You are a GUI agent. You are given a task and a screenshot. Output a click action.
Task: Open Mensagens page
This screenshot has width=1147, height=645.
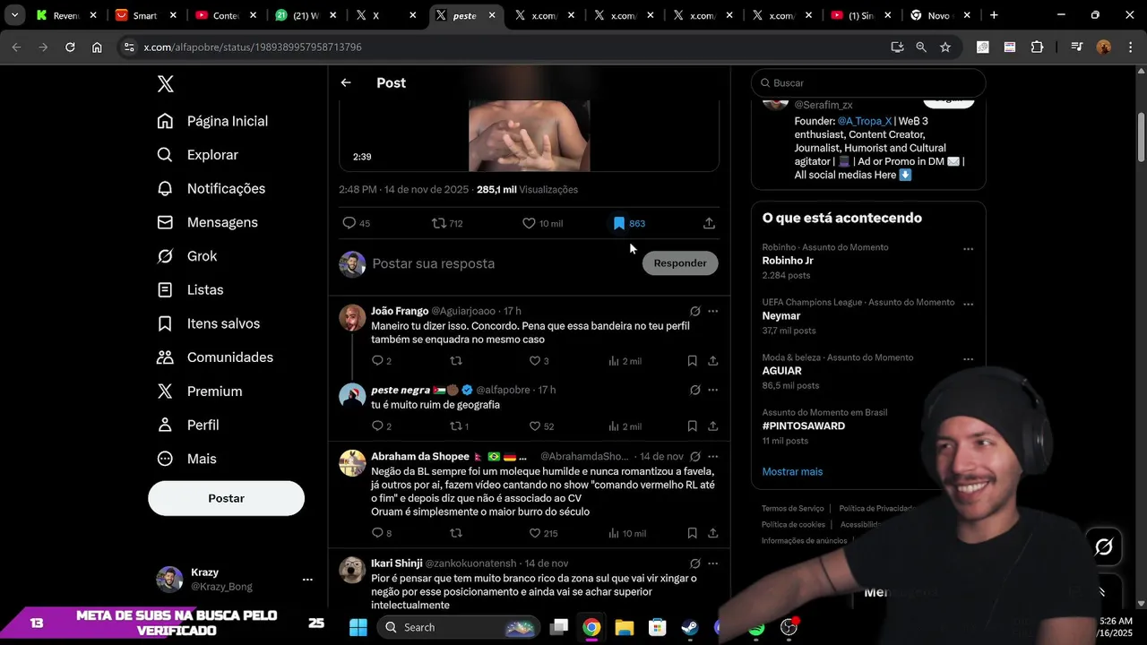tap(208, 222)
